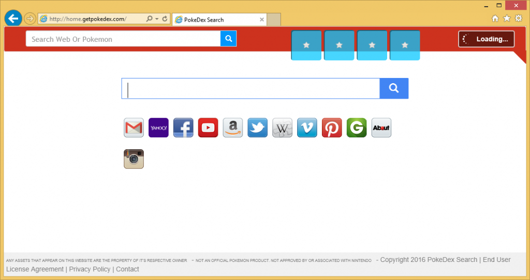Expand the address bar dropdown arrow
The image size is (530, 280).
[157, 19]
